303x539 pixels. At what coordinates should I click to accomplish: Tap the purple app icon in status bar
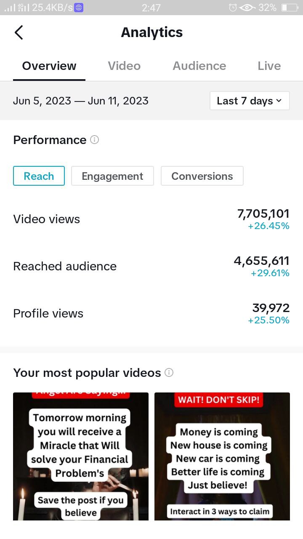[79, 8]
